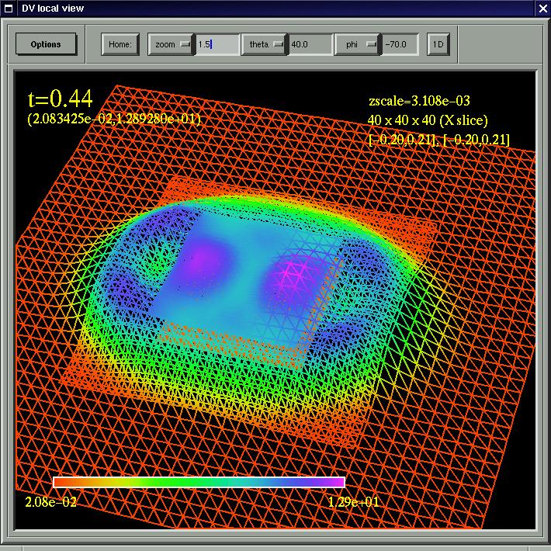The image size is (551, 551).
Task: Click the DV local view title text
Action: (53, 9)
